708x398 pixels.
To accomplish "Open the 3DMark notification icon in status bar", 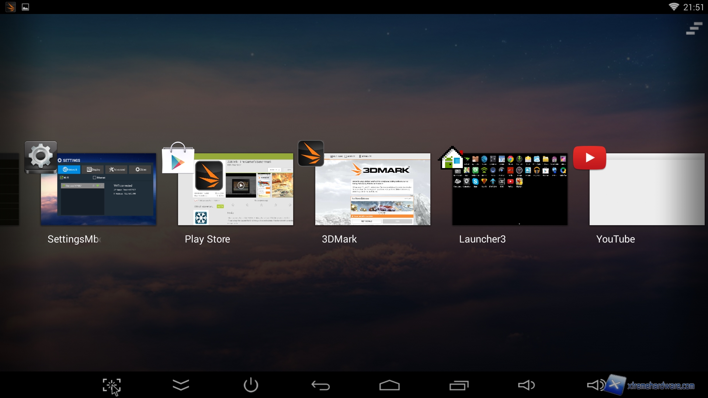I will 11,7.
